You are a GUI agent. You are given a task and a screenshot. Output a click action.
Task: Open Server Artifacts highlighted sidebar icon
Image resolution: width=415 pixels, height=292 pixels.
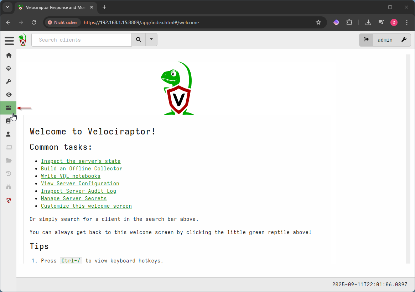point(8,108)
